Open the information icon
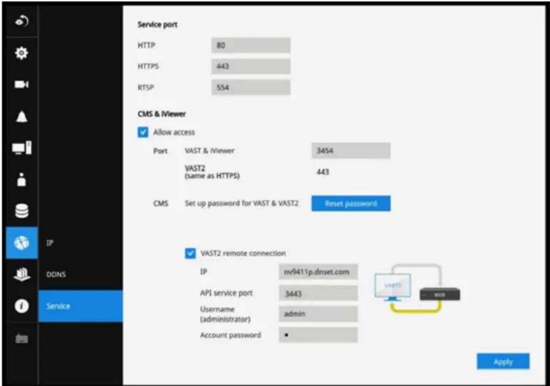This screenshot has width=550, height=386. [22, 306]
